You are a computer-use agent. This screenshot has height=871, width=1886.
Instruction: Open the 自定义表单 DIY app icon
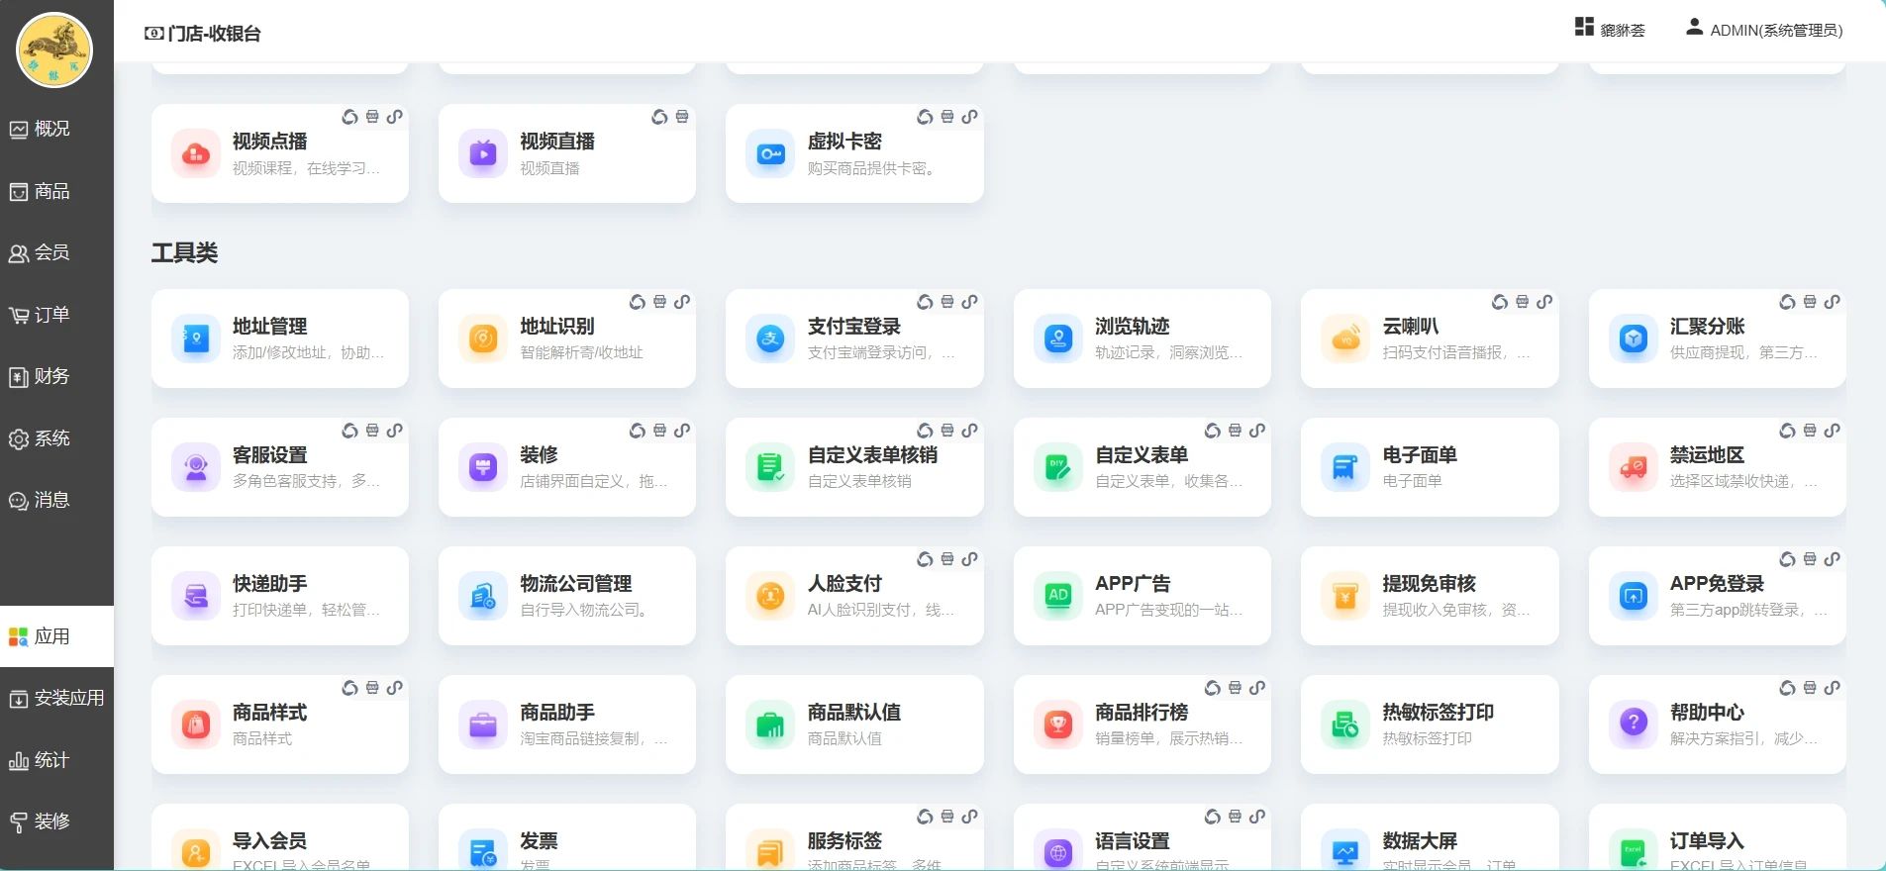tap(1058, 467)
